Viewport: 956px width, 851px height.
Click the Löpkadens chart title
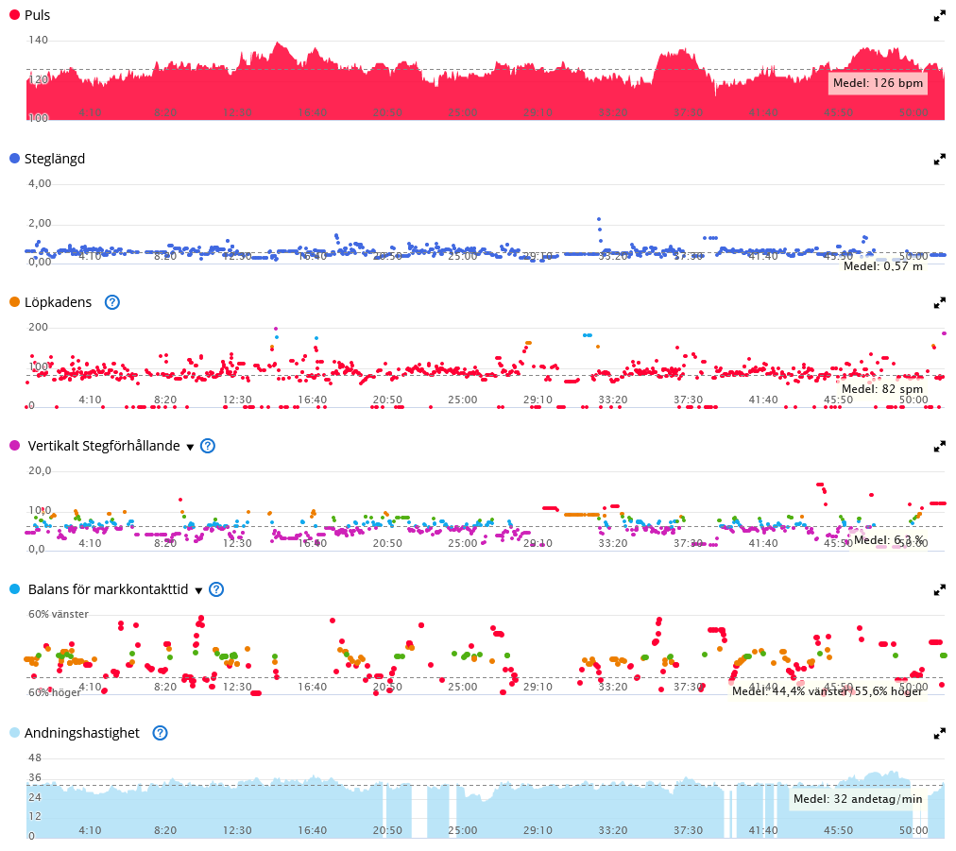tap(58, 302)
